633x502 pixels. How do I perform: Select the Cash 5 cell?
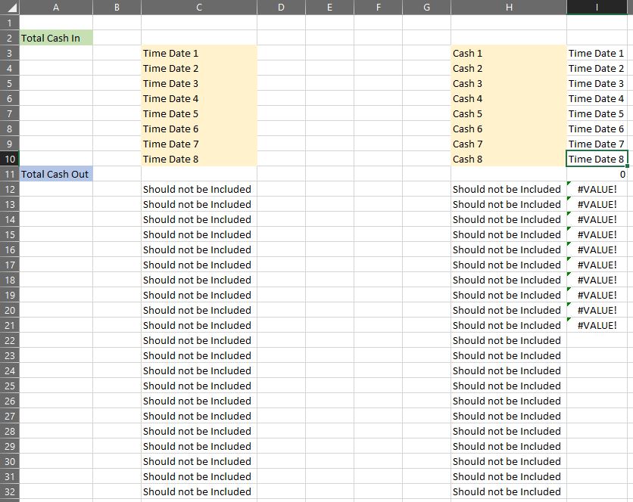coord(509,113)
